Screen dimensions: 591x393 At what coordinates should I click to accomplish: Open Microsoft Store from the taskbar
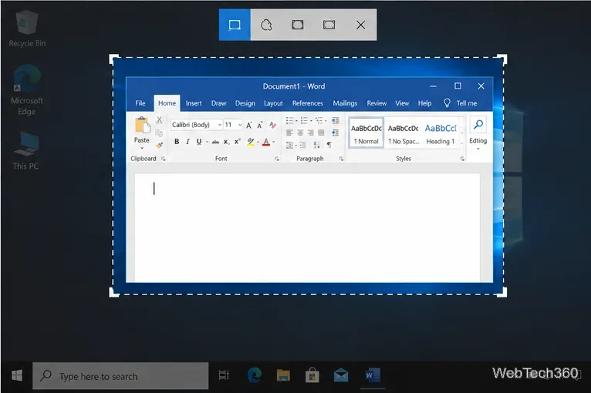312,375
